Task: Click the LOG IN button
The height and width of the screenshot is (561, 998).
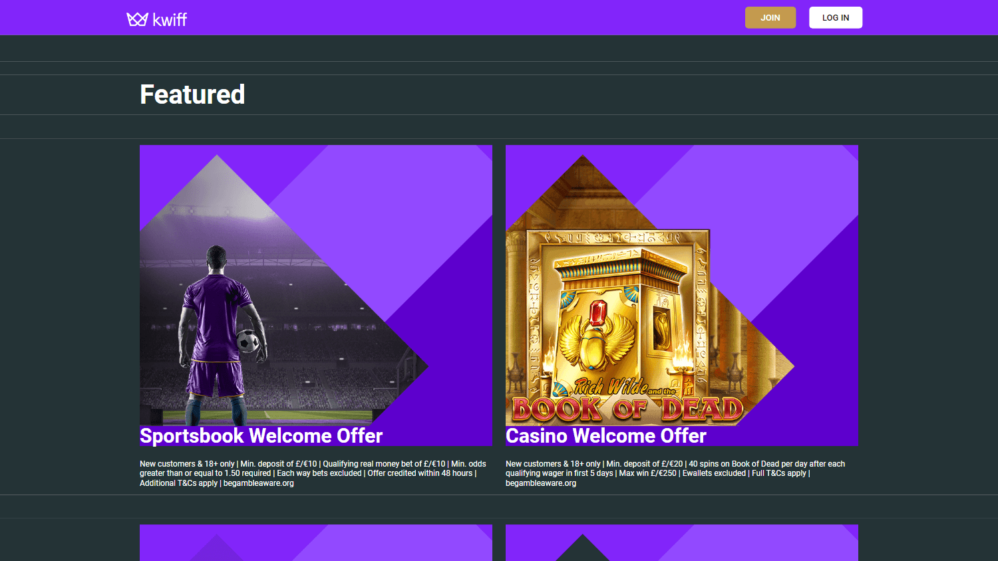Action: click(836, 18)
